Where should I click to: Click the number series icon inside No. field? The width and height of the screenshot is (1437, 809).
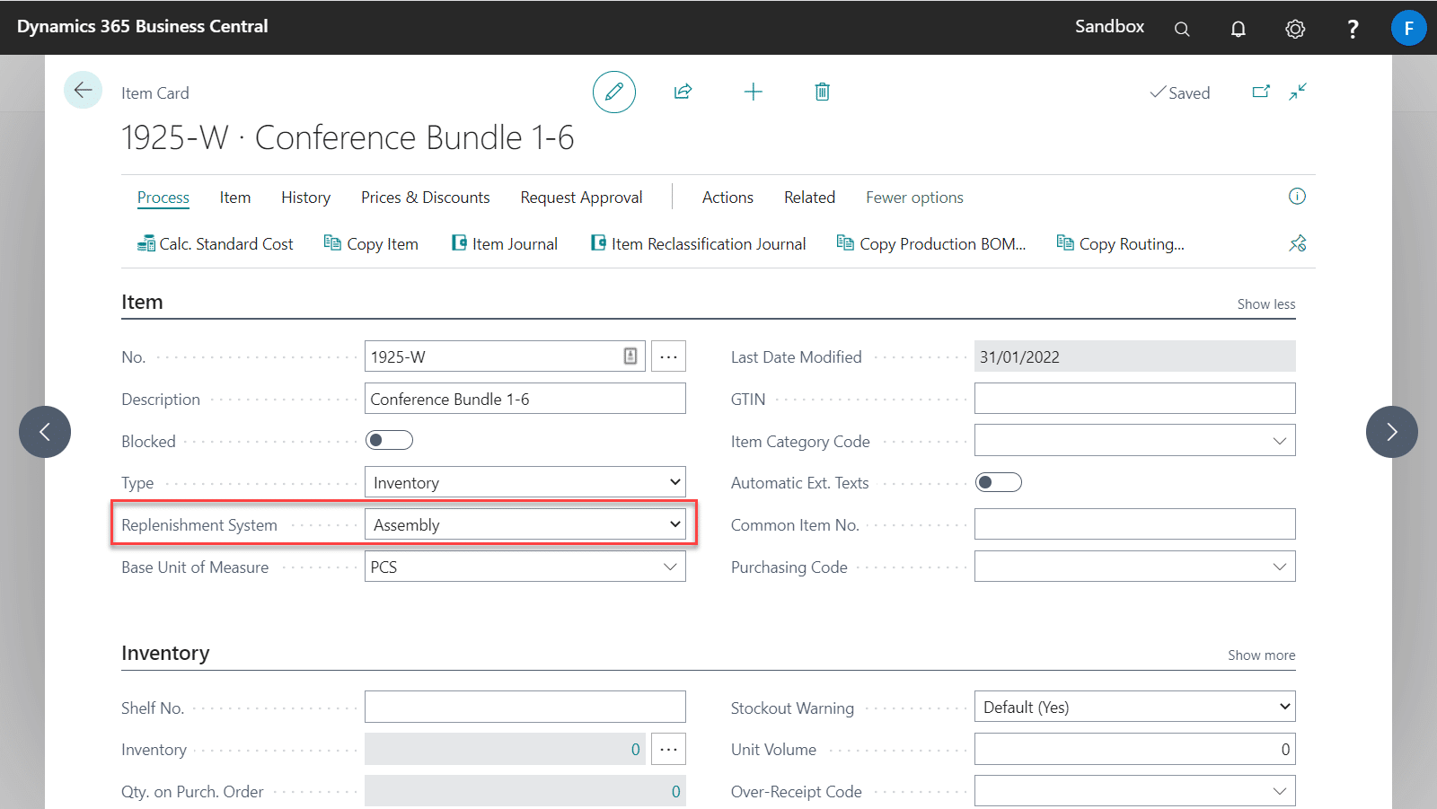point(630,356)
